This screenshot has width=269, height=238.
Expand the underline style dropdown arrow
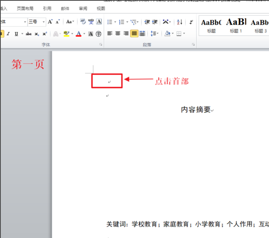[22, 34]
